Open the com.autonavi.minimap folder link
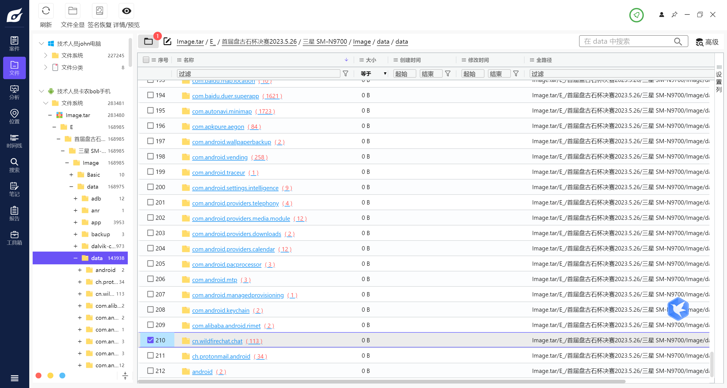Viewport: 727px width, 388px height. pos(222,111)
